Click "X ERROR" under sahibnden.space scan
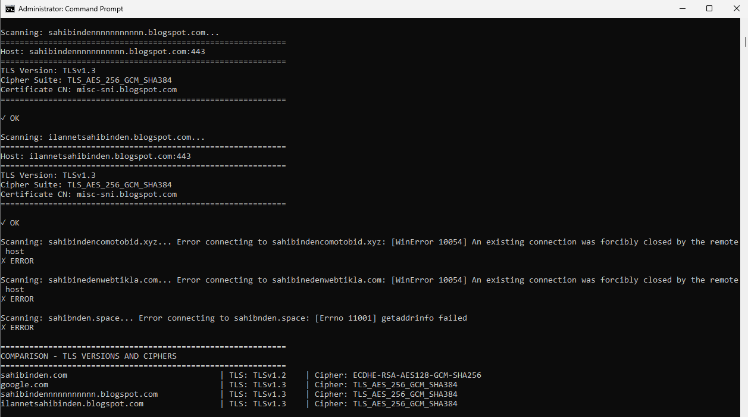The image size is (748, 417). pyautogui.click(x=17, y=328)
